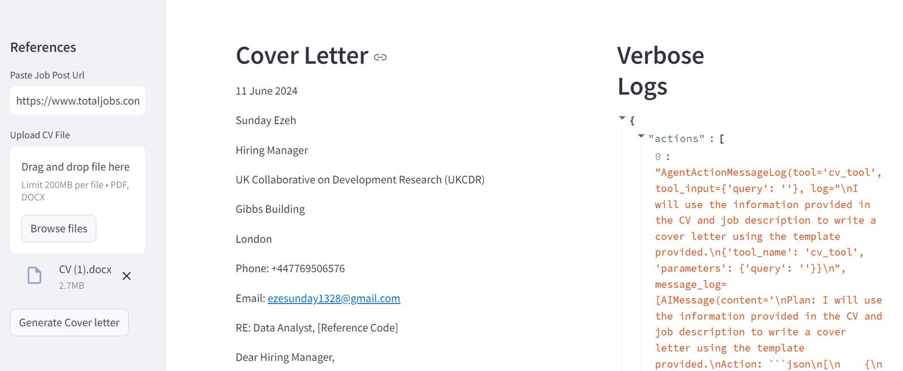The image size is (903, 371).
Task: Click the RE: Data Analyst subject line
Action: (x=317, y=328)
